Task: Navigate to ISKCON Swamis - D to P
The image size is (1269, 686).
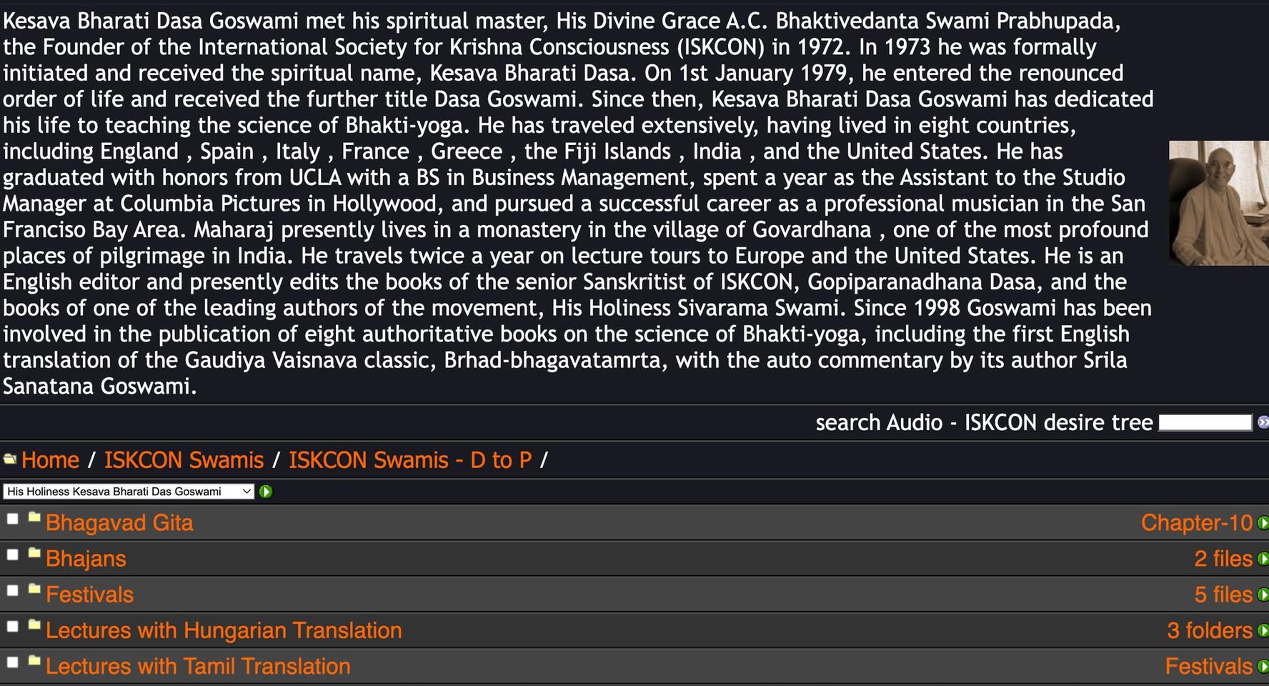Action: click(410, 460)
